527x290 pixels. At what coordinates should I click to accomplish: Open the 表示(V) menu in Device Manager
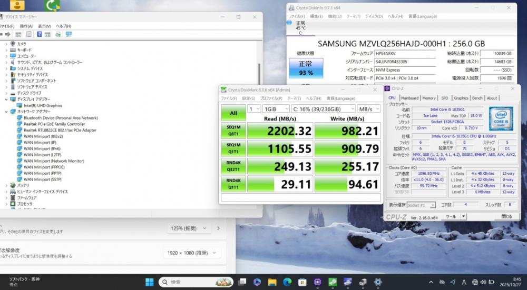point(44,26)
